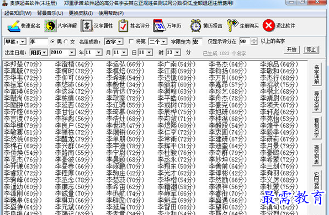
Task: Click the 名字详解 side button
Action: [316, 74]
